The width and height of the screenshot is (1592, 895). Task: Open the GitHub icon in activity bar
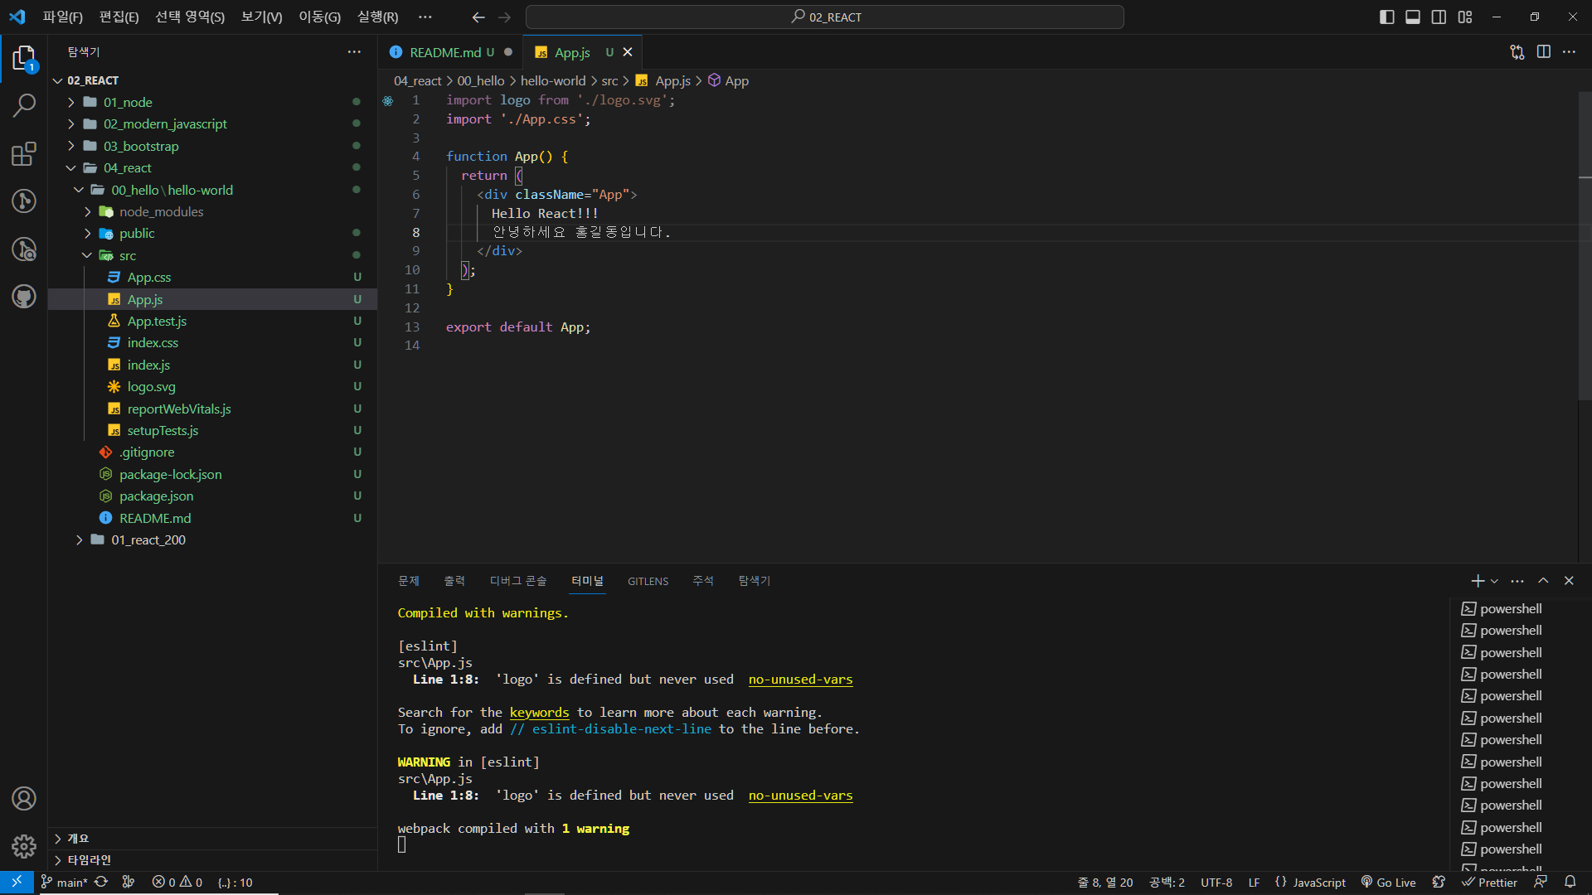tap(24, 296)
